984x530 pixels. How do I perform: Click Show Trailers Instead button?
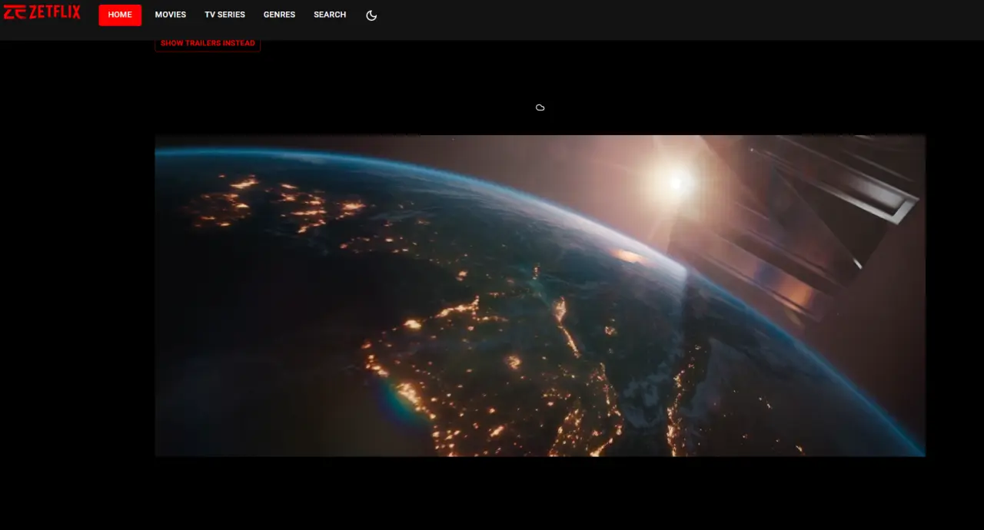coord(208,43)
